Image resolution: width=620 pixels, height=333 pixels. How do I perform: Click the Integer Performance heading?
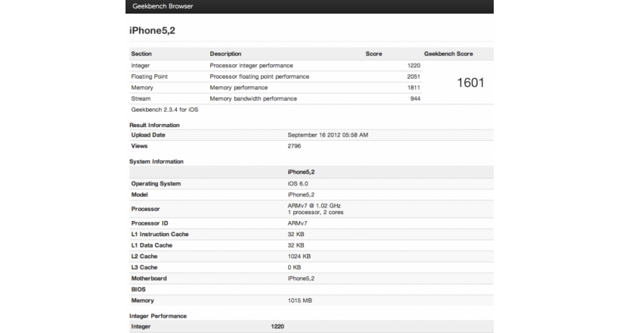click(x=158, y=316)
